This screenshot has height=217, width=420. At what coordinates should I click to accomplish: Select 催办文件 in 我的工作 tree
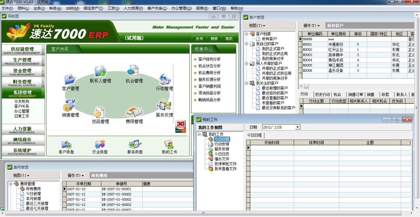[222, 159]
